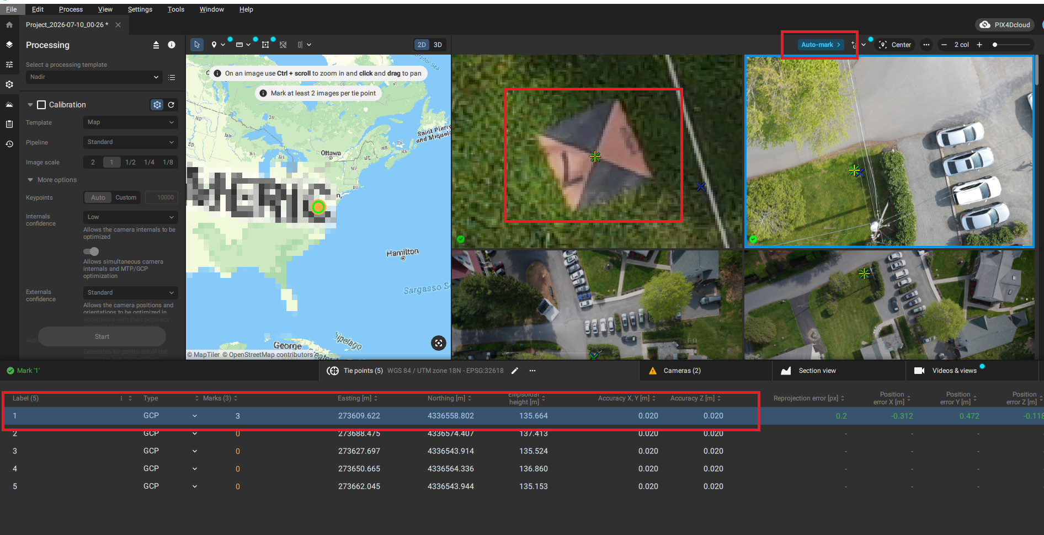Select the arrow pointer tool
Screen dimensions: 1044x535
(x=197, y=45)
